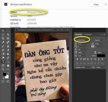108x102 pixels.
Task: Switch to the Character tab
Action: pyautogui.click(x=79, y=35)
